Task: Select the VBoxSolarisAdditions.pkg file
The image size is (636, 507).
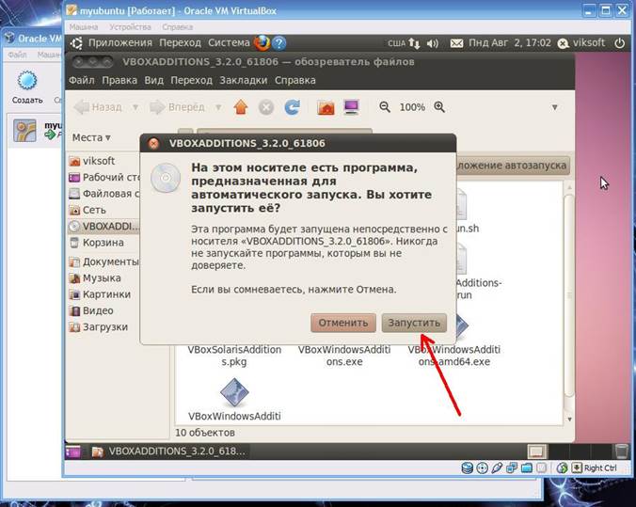Action: (x=234, y=356)
